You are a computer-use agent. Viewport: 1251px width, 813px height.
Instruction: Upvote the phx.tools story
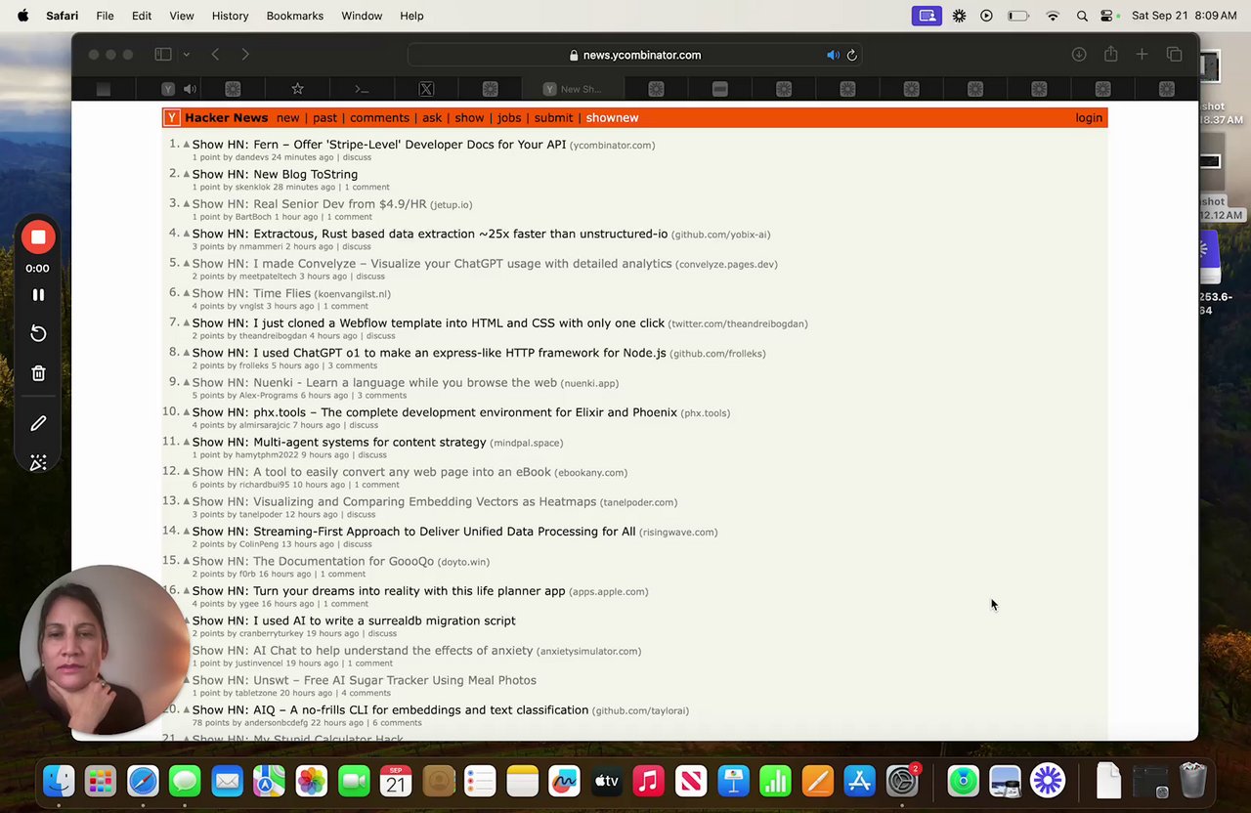(187, 412)
